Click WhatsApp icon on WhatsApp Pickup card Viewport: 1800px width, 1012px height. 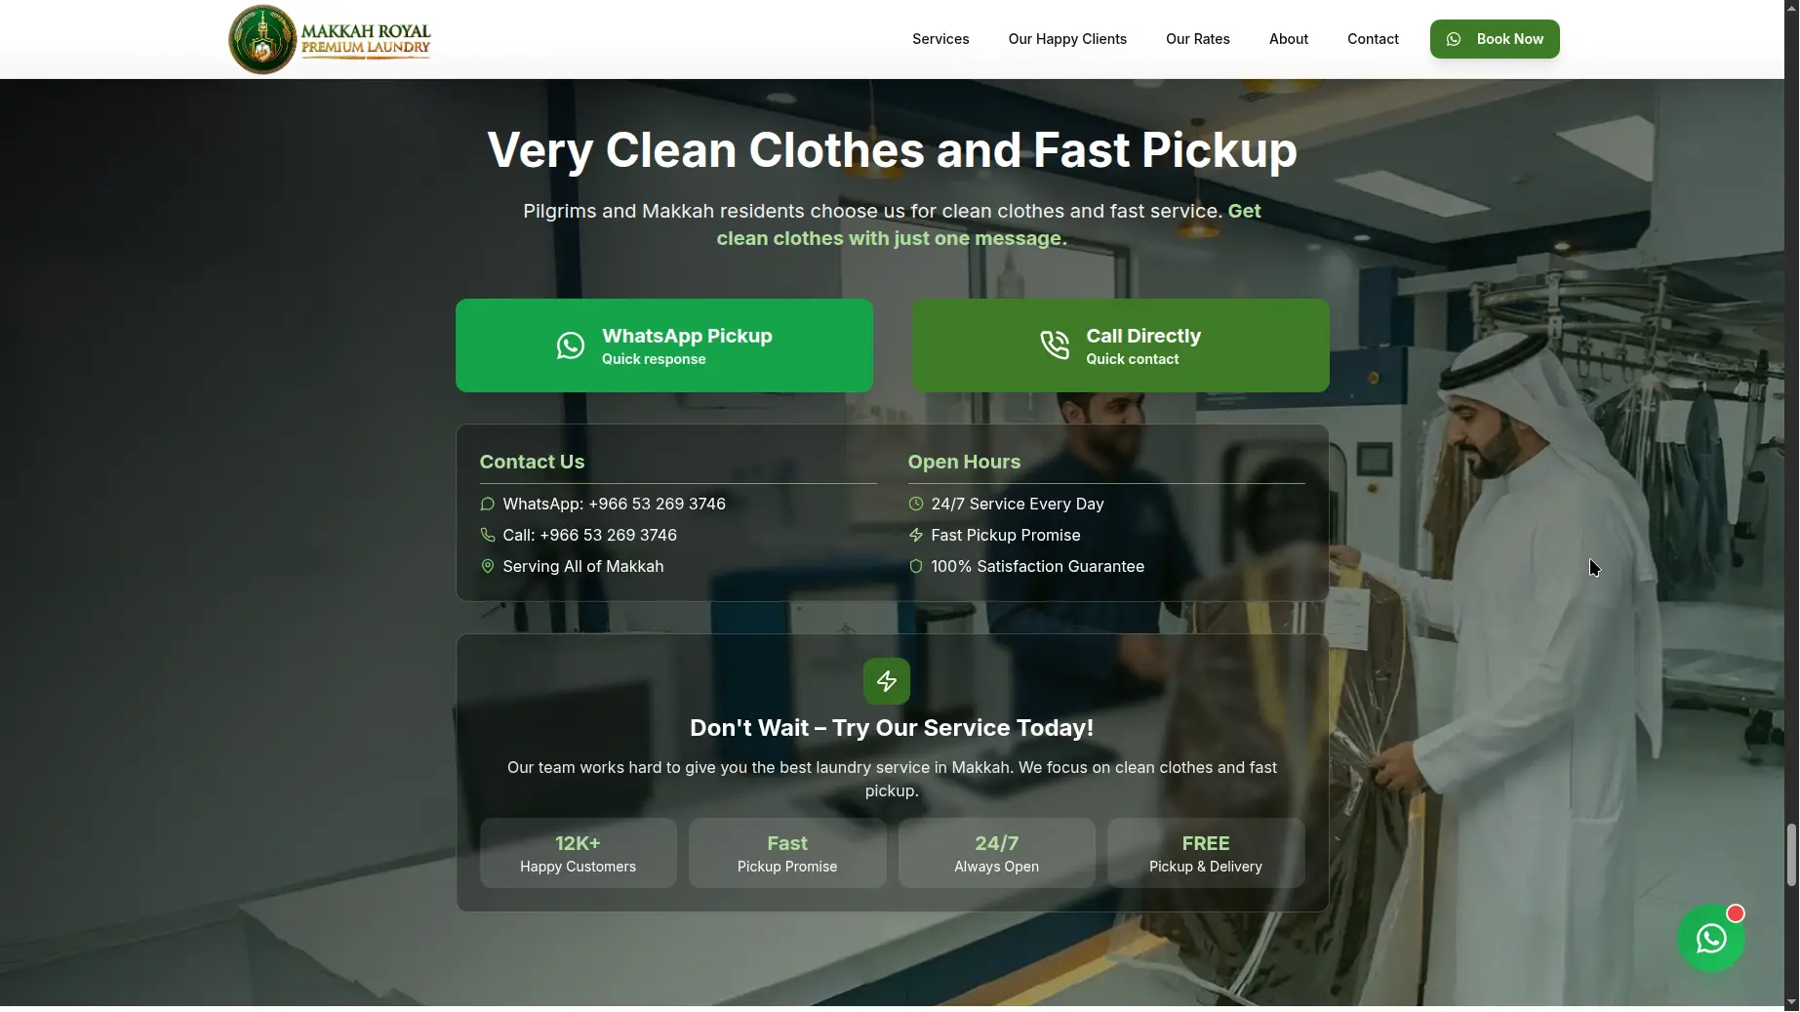(x=571, y=345)
